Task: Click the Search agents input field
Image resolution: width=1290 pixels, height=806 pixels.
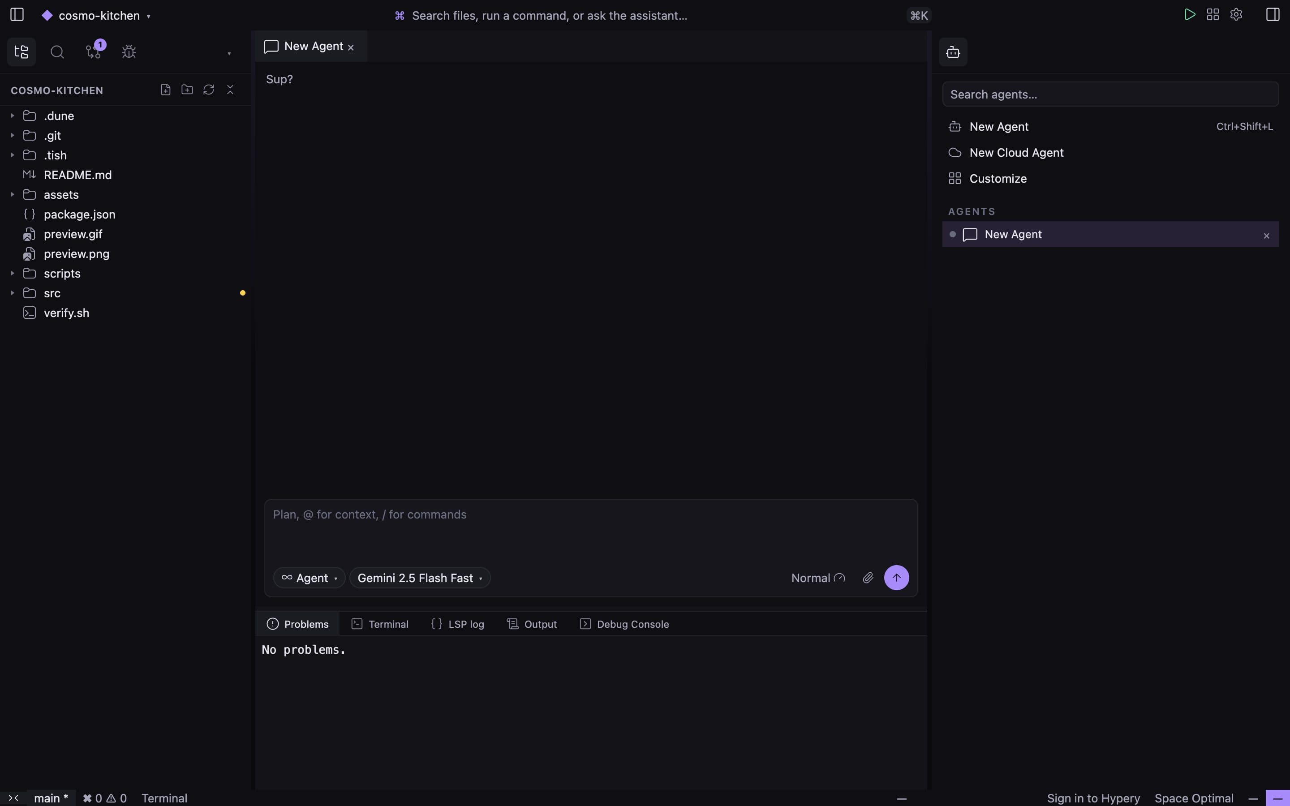Action: (1110, 94)
